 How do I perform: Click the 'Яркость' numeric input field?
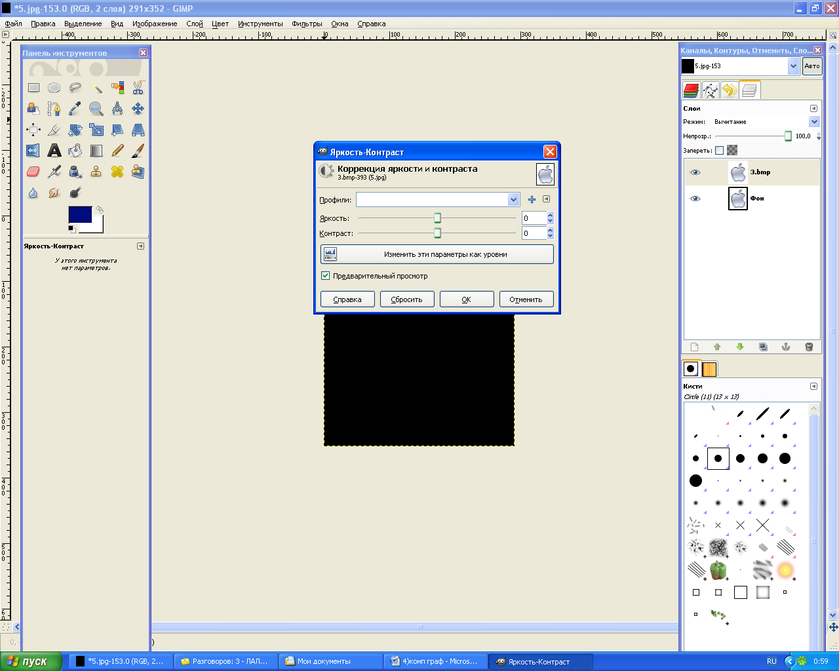534,218
